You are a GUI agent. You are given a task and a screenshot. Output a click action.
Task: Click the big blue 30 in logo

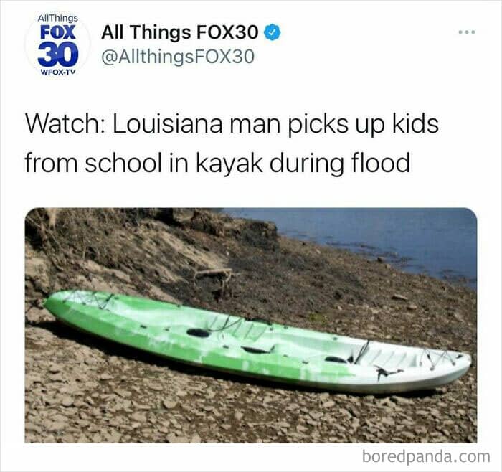tap(58, 55)
